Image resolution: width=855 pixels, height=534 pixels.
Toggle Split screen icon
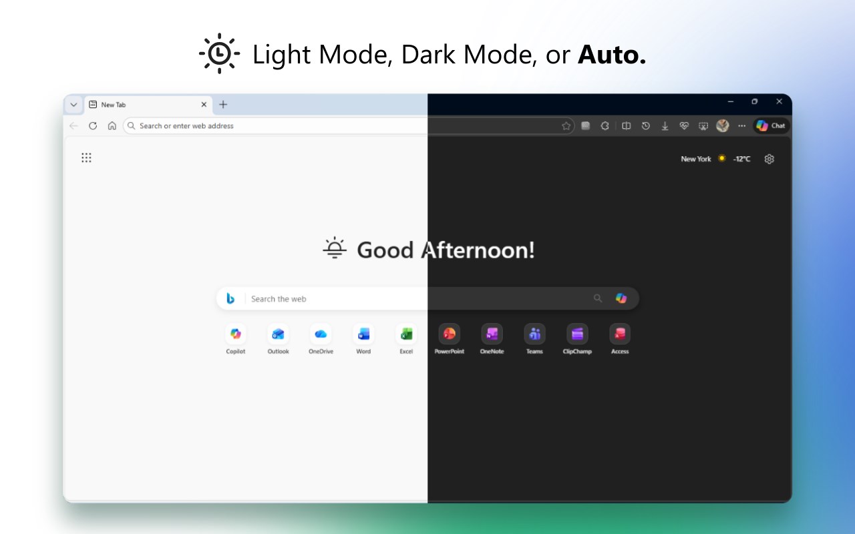[626, 125]
